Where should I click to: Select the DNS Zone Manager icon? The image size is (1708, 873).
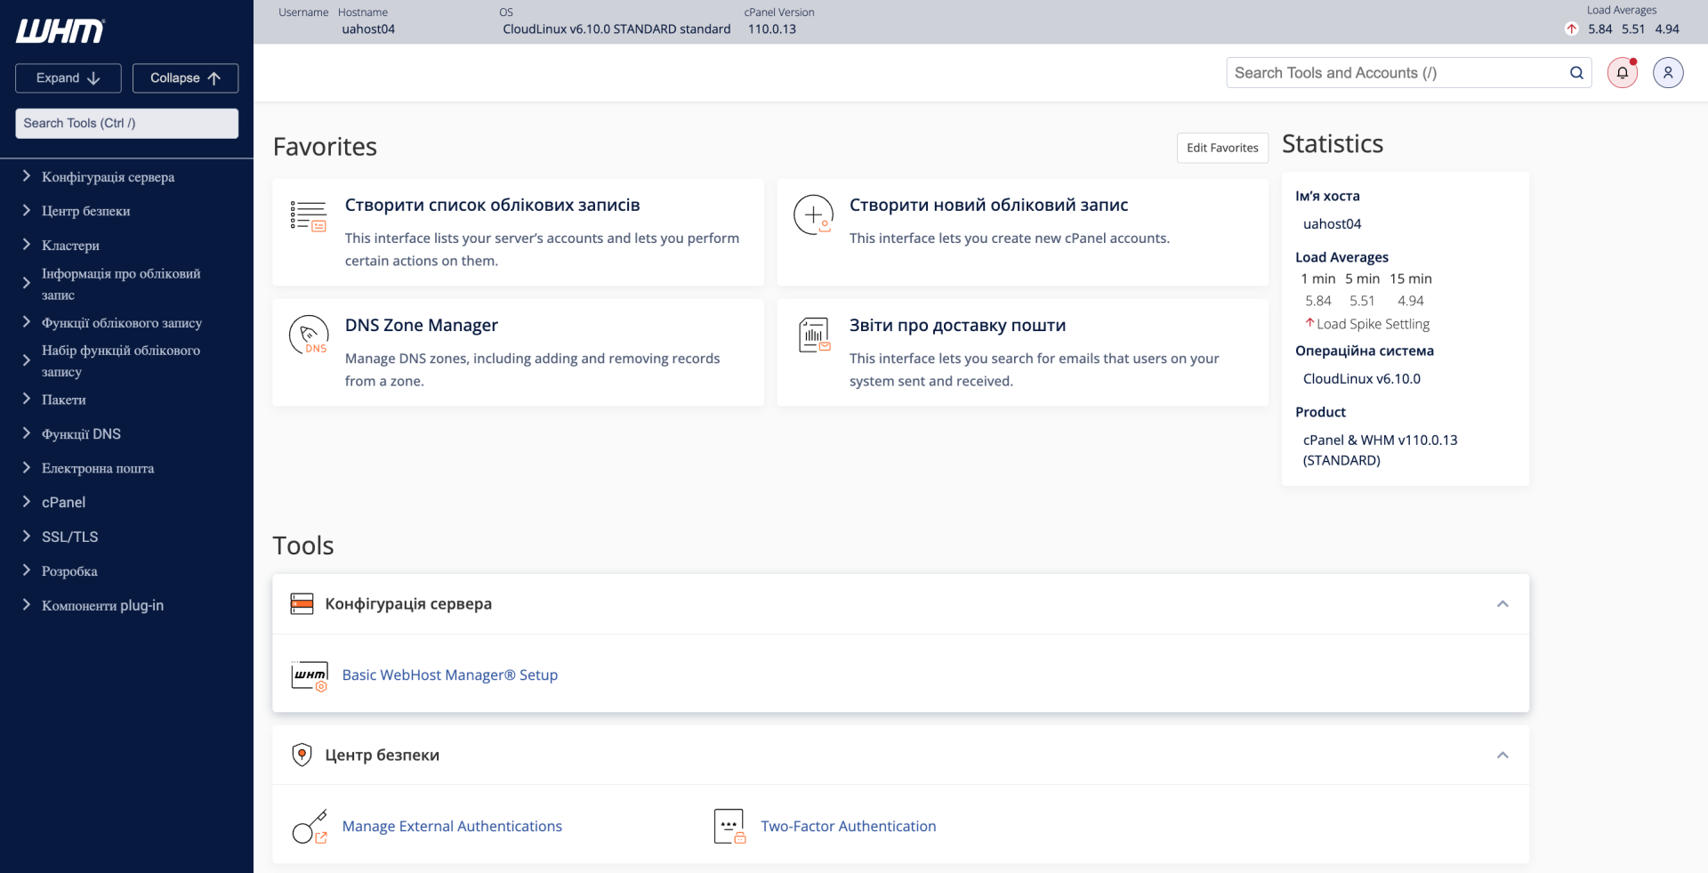click(309, 335)
